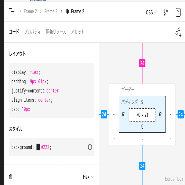Click the add link icon

tap(178, 32)
